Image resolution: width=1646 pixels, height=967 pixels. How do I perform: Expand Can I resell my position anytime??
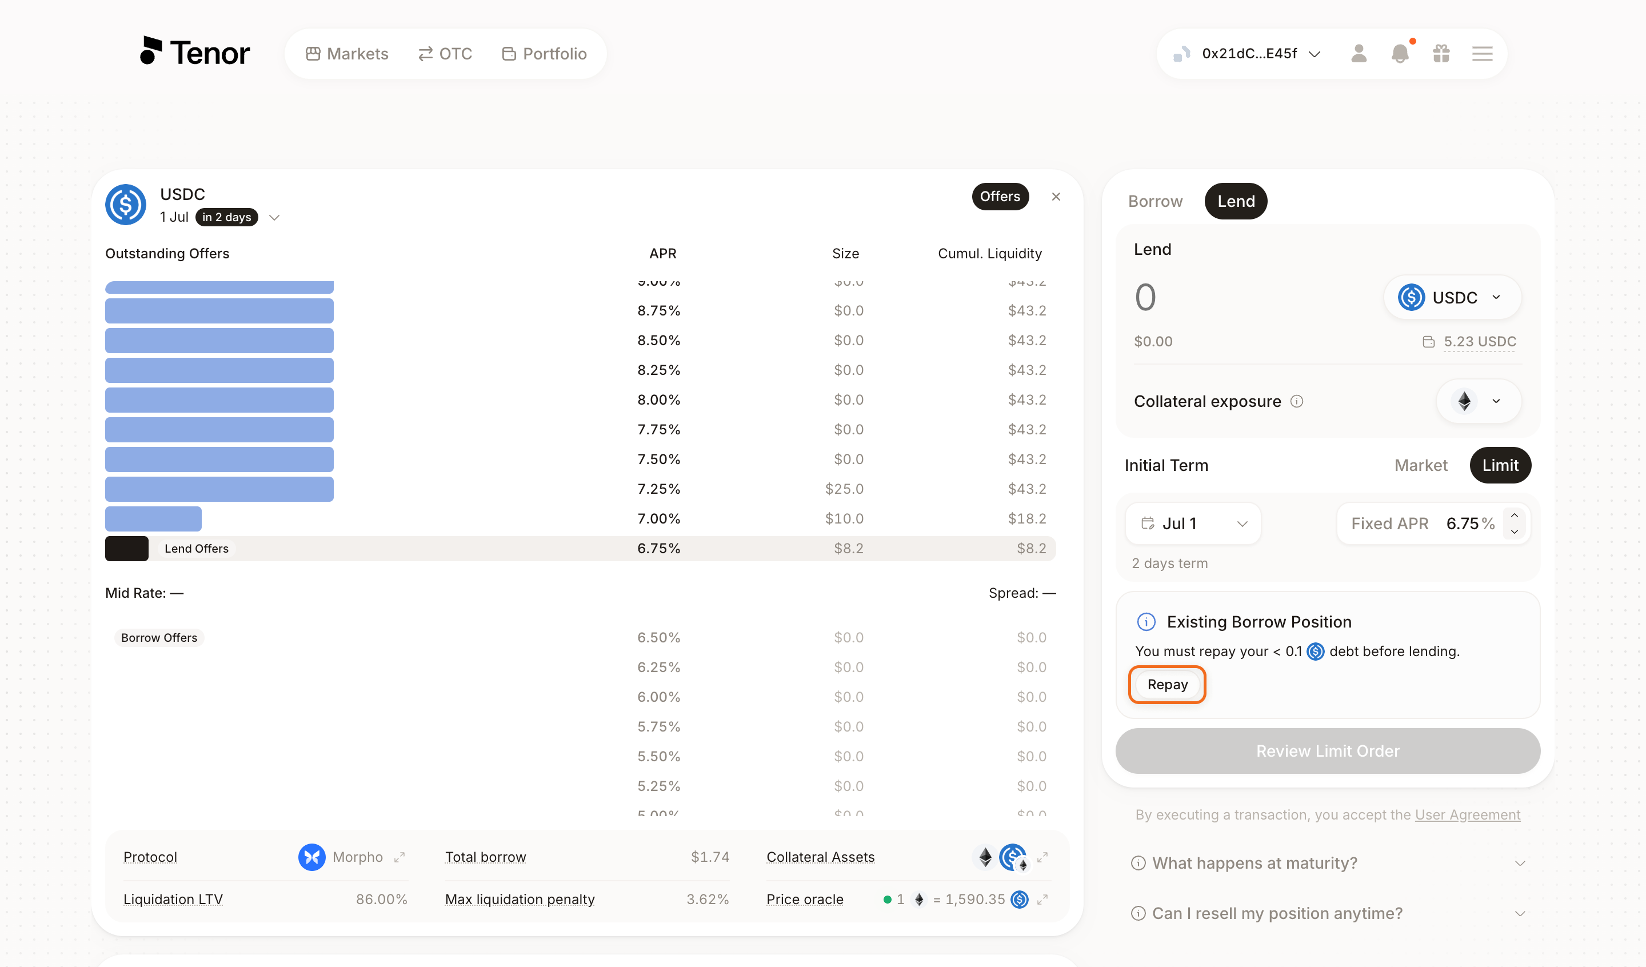1328,913
